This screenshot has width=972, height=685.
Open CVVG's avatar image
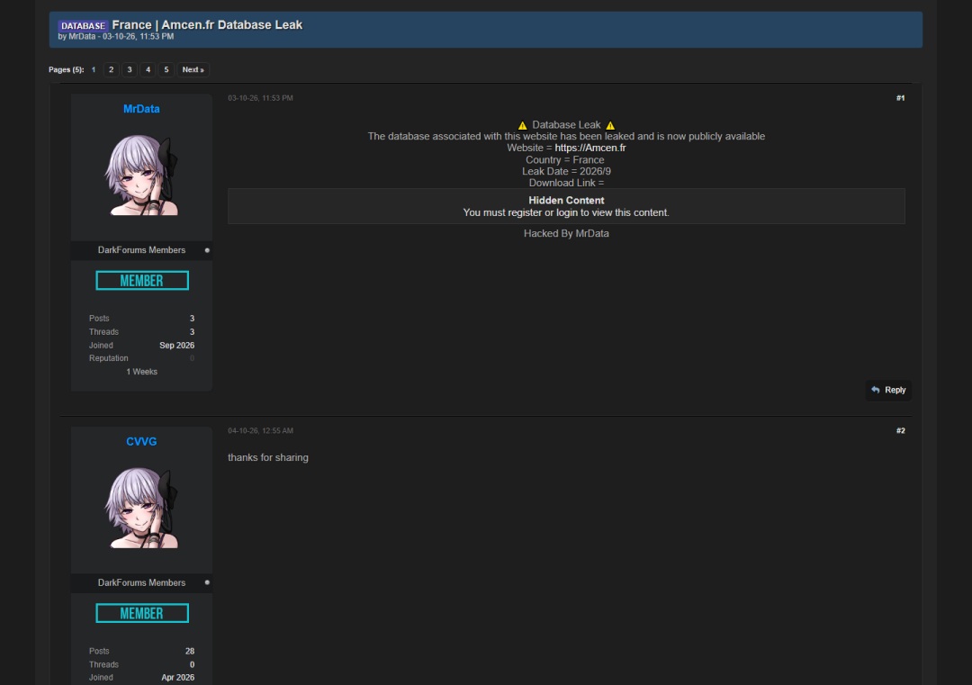coord(142,508)
